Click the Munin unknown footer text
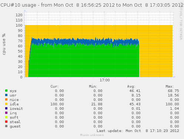The width and height of the screenshot is (184, 139). [x=92, y=135]
